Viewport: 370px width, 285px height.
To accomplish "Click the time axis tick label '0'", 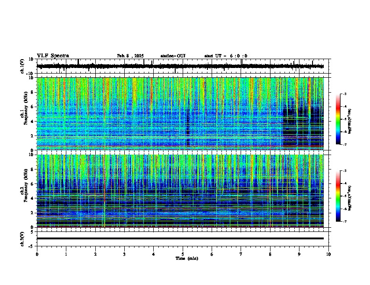I will 37,254.
